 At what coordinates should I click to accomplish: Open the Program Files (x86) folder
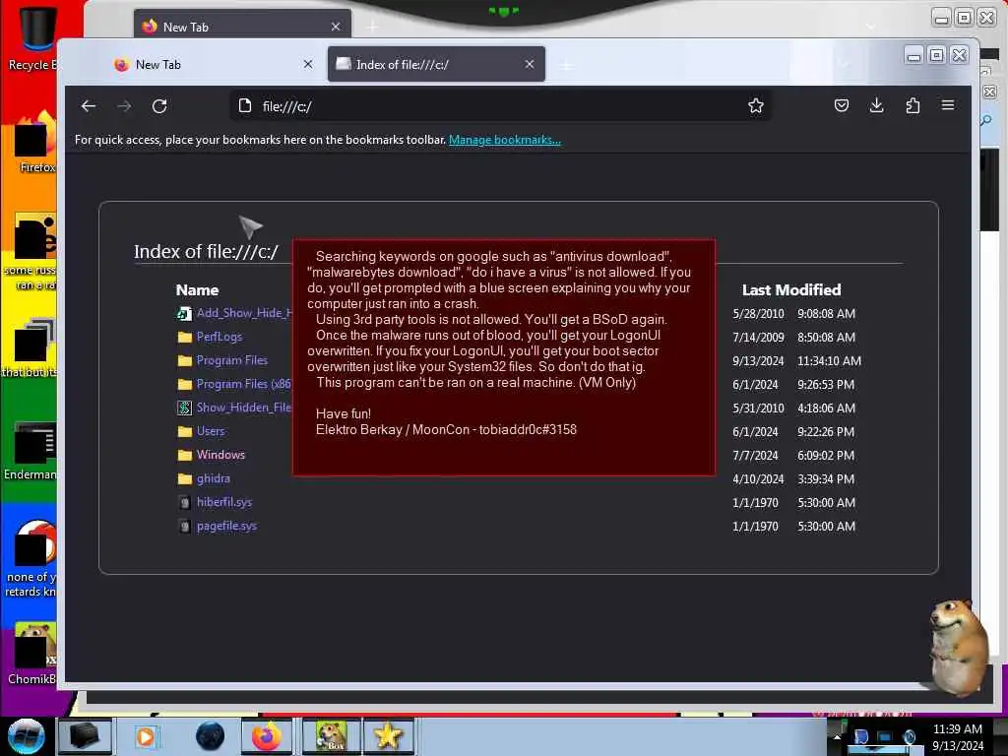pos(244,384)
